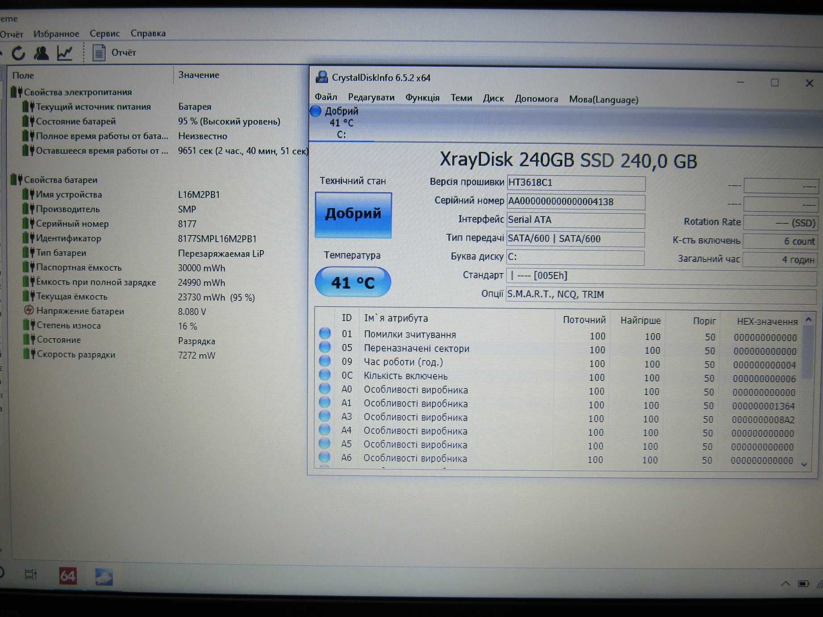Click the scroll-down arrow of the attribute list

coord(805,465)
